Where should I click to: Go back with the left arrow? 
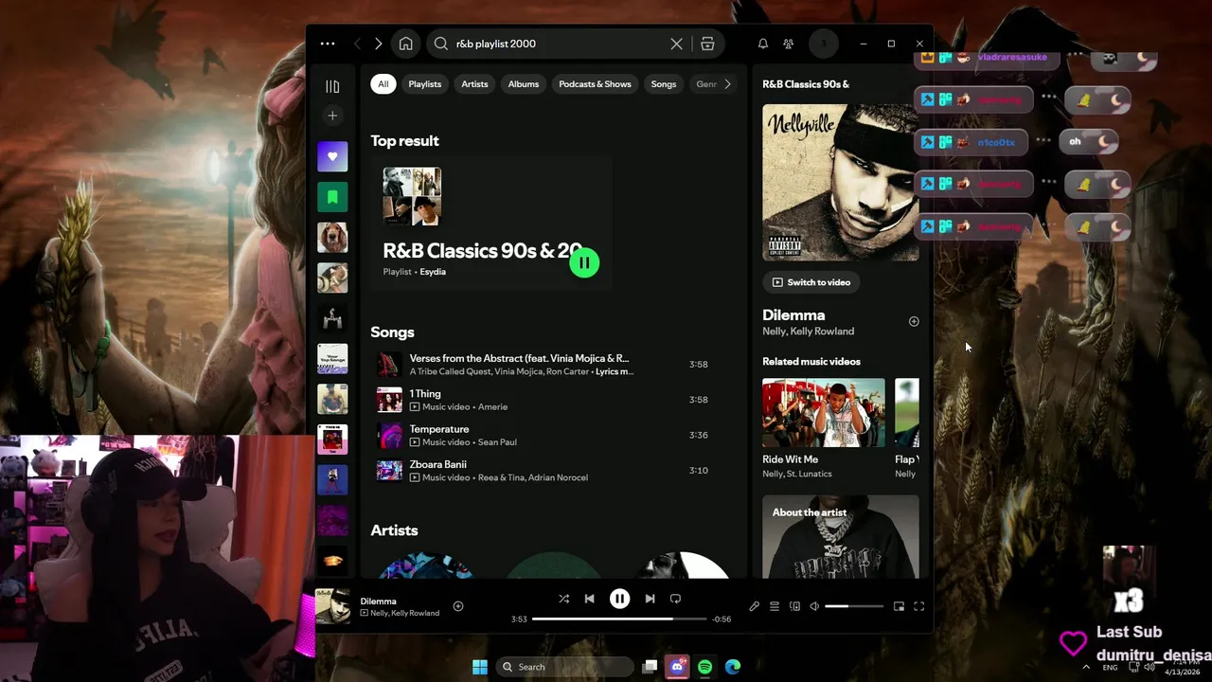tap(357, 44)
